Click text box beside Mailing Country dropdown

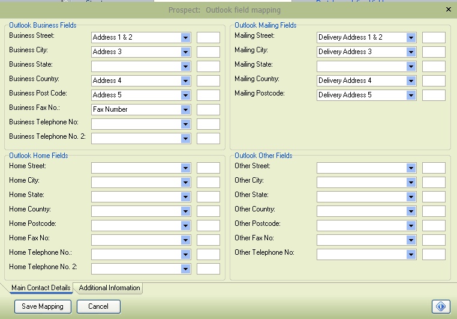[x=434, y=81]
